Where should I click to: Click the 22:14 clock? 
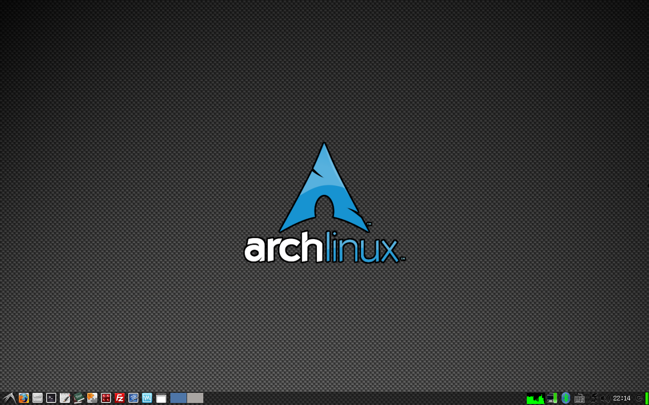point(622,398)
